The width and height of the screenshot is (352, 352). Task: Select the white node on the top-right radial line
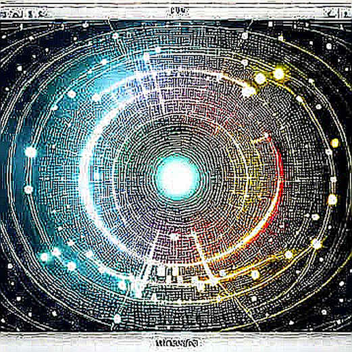(245, 35)
